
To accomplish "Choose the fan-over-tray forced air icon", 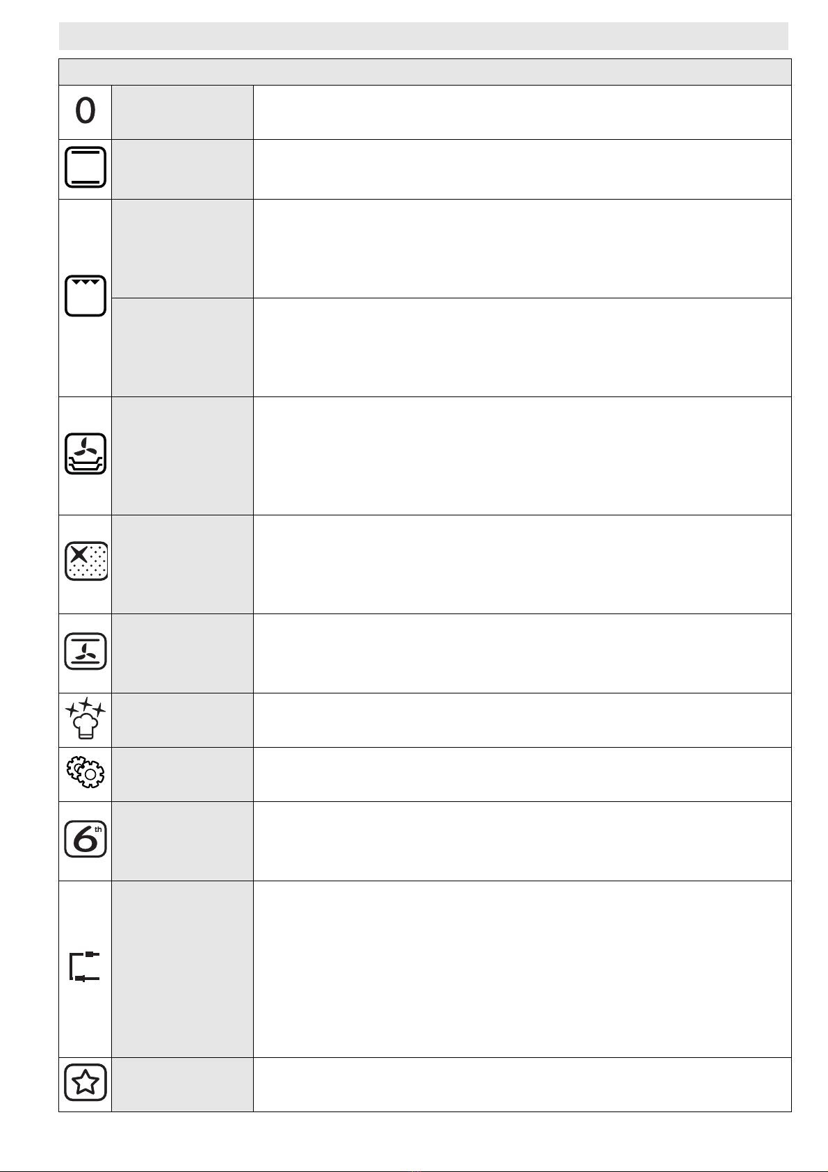I will [86, 454].
